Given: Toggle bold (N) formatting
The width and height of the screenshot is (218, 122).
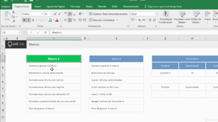Looking at the screenshot, I should tap(24, 20).
